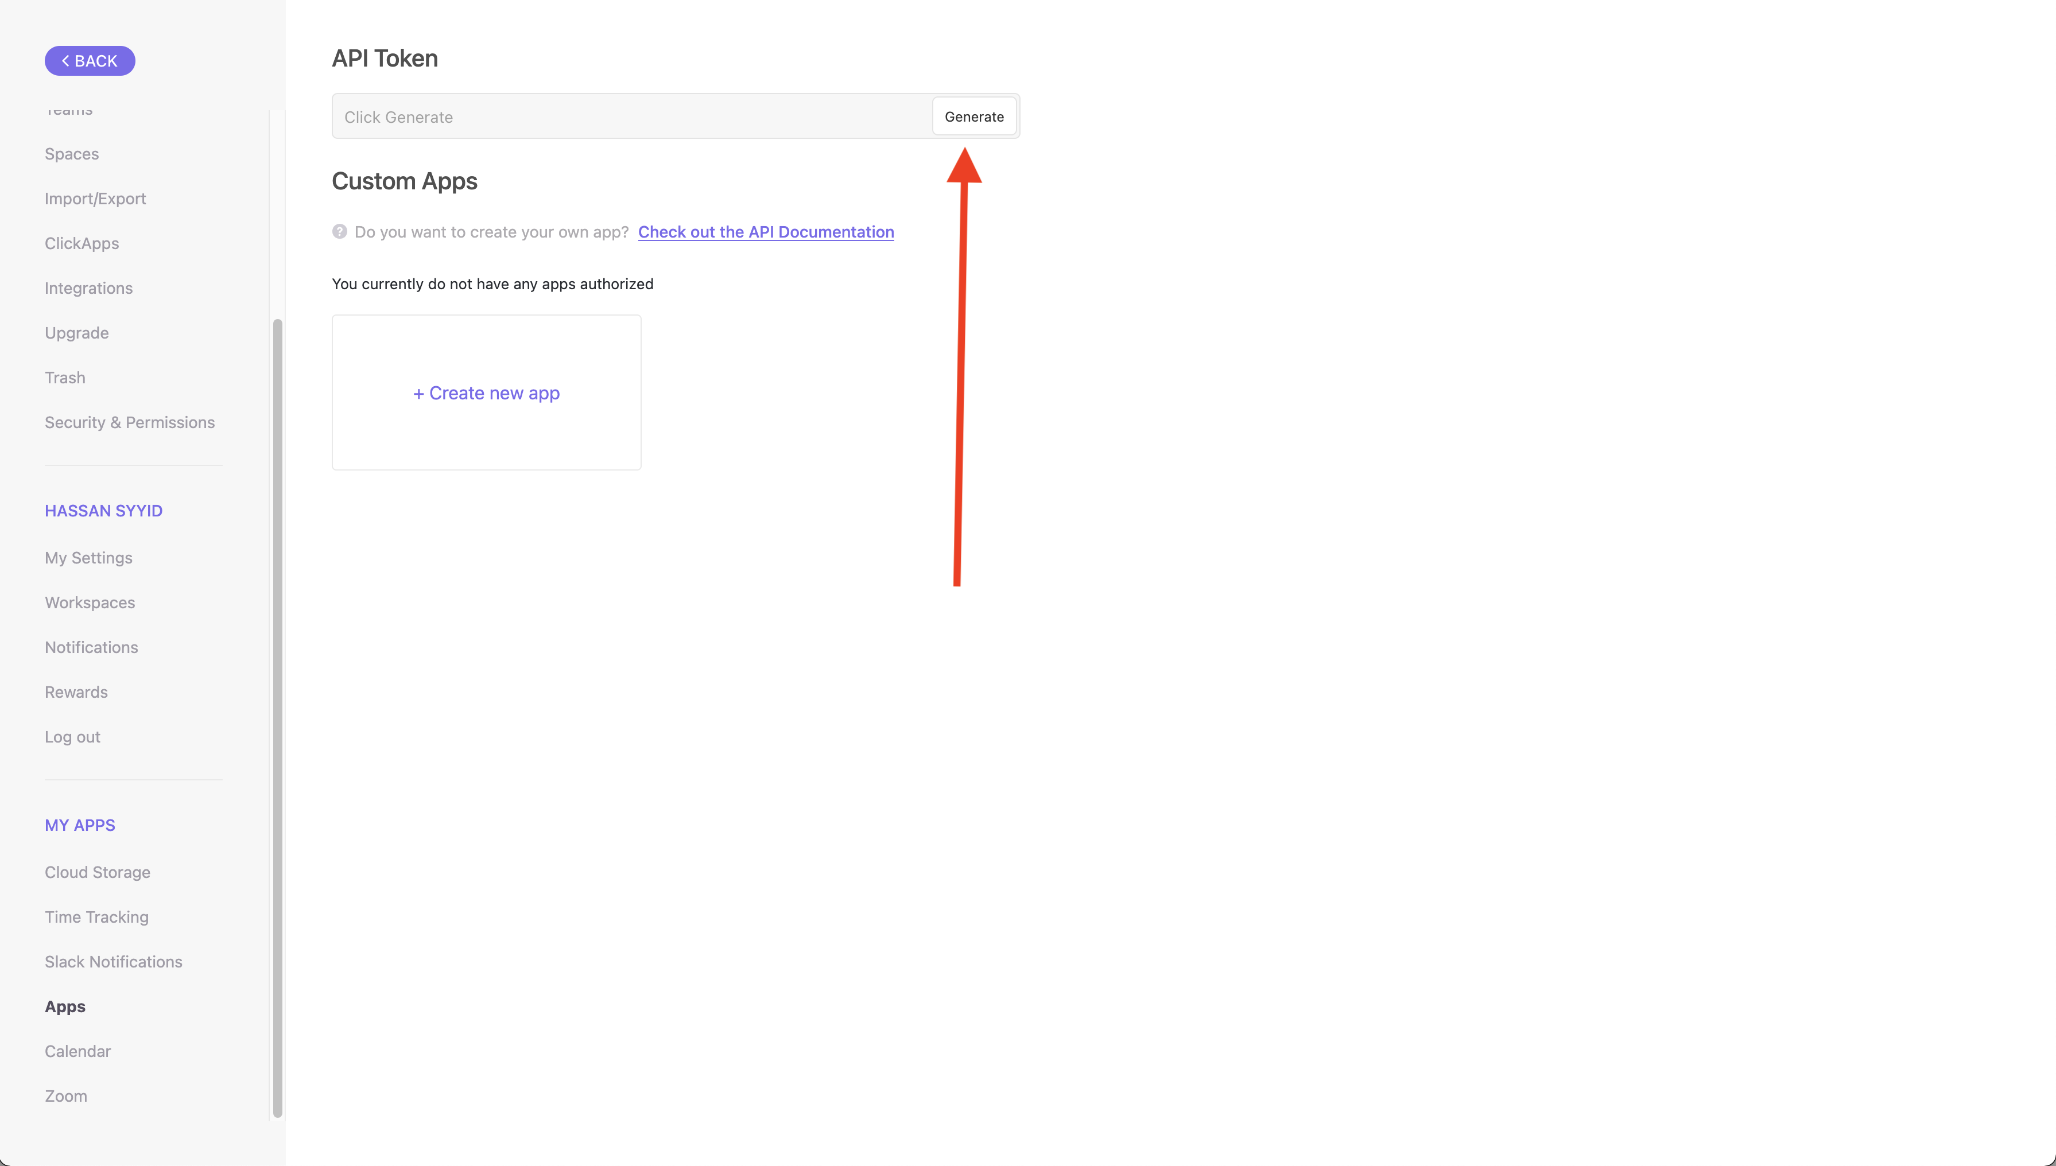Go to Import/Export settings

click(x=95, y=199)
